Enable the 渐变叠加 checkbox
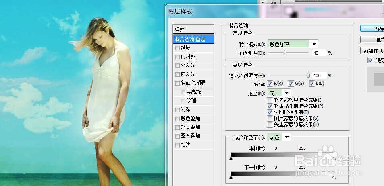 click(178, 127)
